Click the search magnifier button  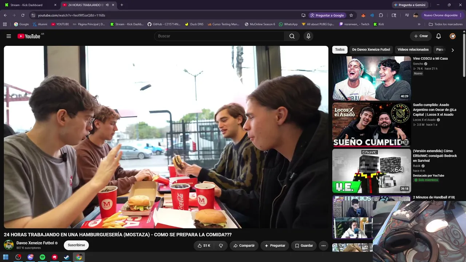click(292, 36)
